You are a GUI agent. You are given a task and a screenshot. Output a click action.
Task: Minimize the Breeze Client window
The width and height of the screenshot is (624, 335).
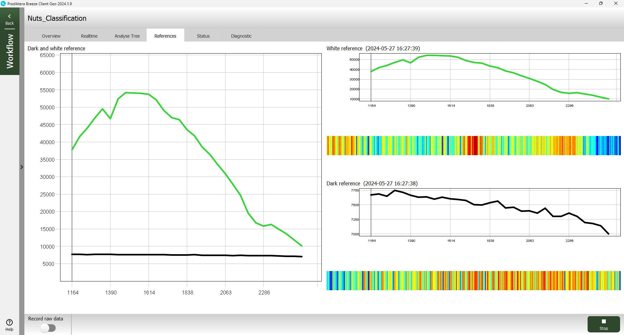[586, 4]
